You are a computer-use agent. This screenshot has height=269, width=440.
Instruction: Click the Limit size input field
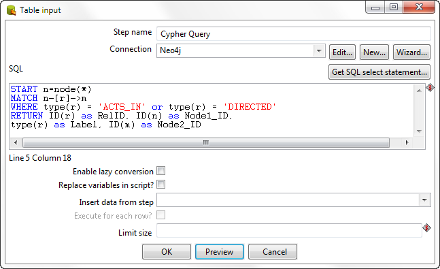point(289,231)
